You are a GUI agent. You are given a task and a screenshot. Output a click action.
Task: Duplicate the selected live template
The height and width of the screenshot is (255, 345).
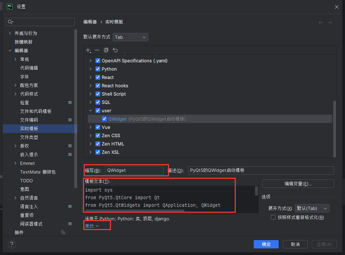click(106, 50)
